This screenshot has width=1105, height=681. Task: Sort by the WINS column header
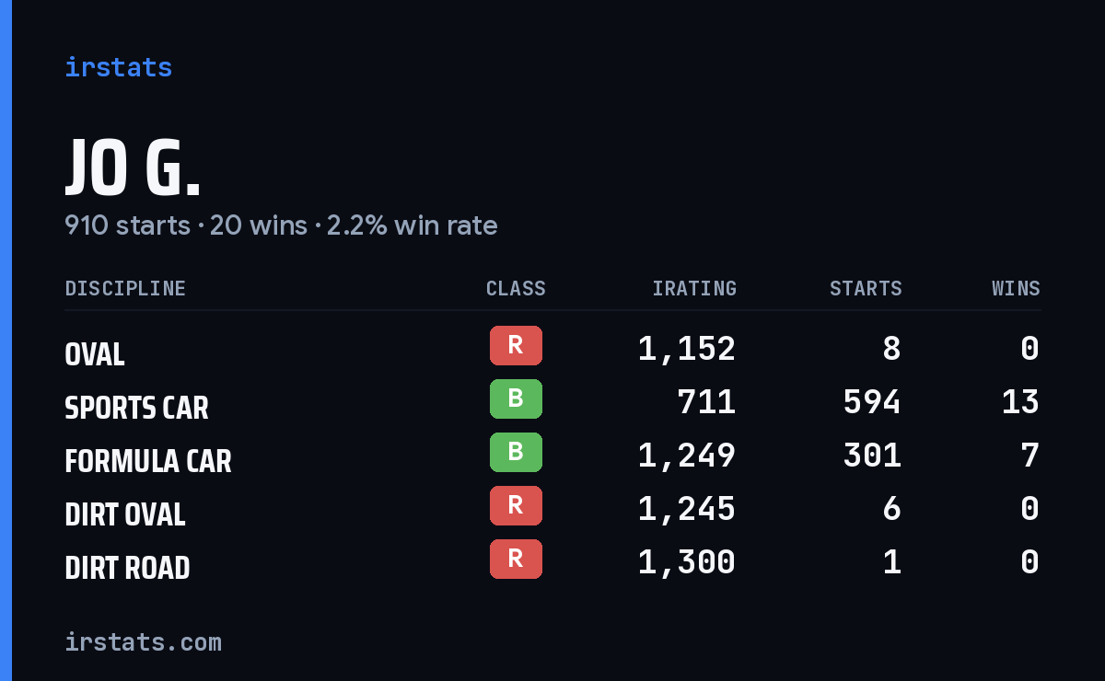click(1016, 288)
